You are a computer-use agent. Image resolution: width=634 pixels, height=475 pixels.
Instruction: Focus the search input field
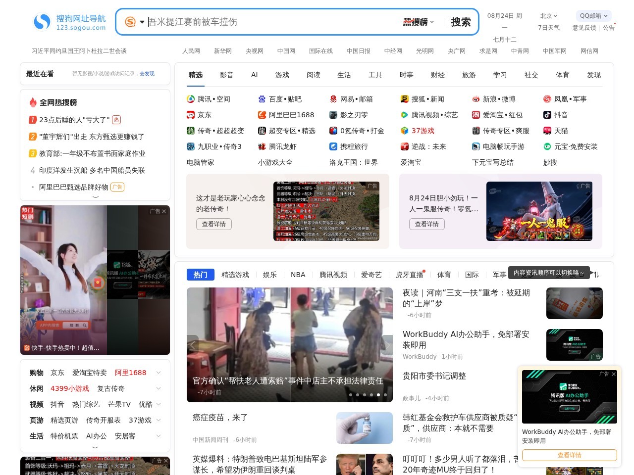(x=272, y=22)
